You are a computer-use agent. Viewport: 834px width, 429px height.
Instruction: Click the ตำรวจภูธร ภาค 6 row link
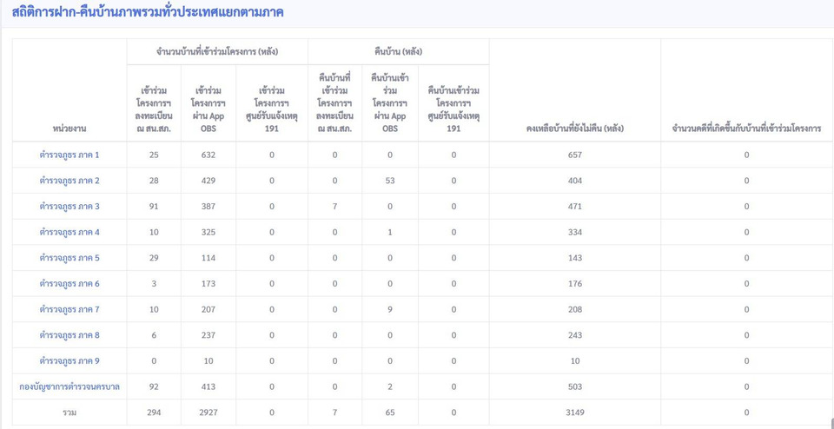click(x=69, y=284)
